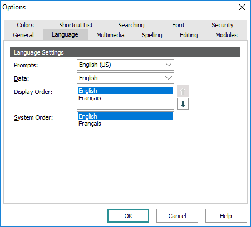This screenshot has width=251, height=227.
Task: Click the move up arrow icon
Action: coord(183,91)
